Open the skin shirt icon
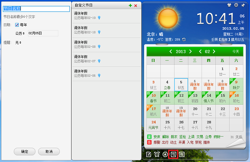Image resolution: width=250 pixels, height=162 pixels. pyautogui.click(x=229, y=5)
